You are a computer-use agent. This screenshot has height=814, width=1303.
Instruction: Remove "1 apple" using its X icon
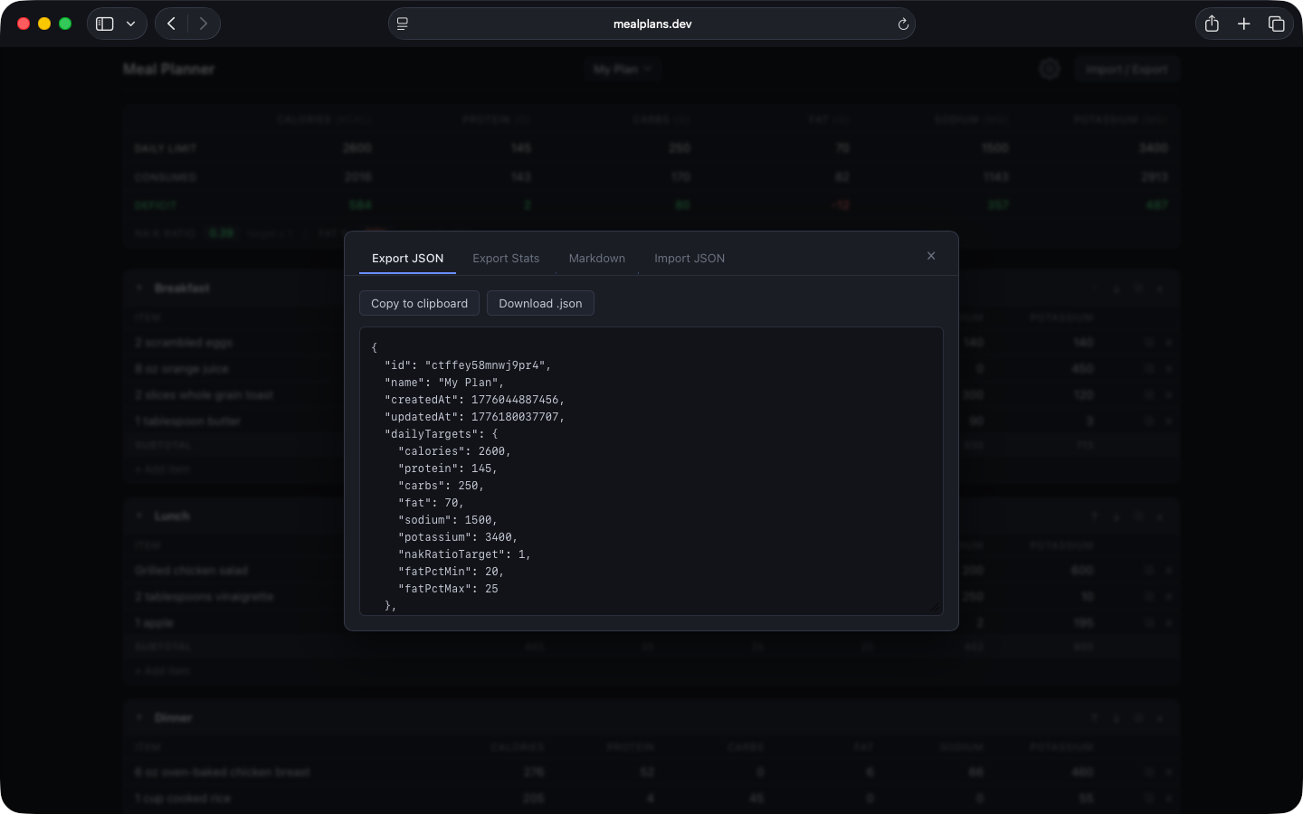pos(1168,622)
